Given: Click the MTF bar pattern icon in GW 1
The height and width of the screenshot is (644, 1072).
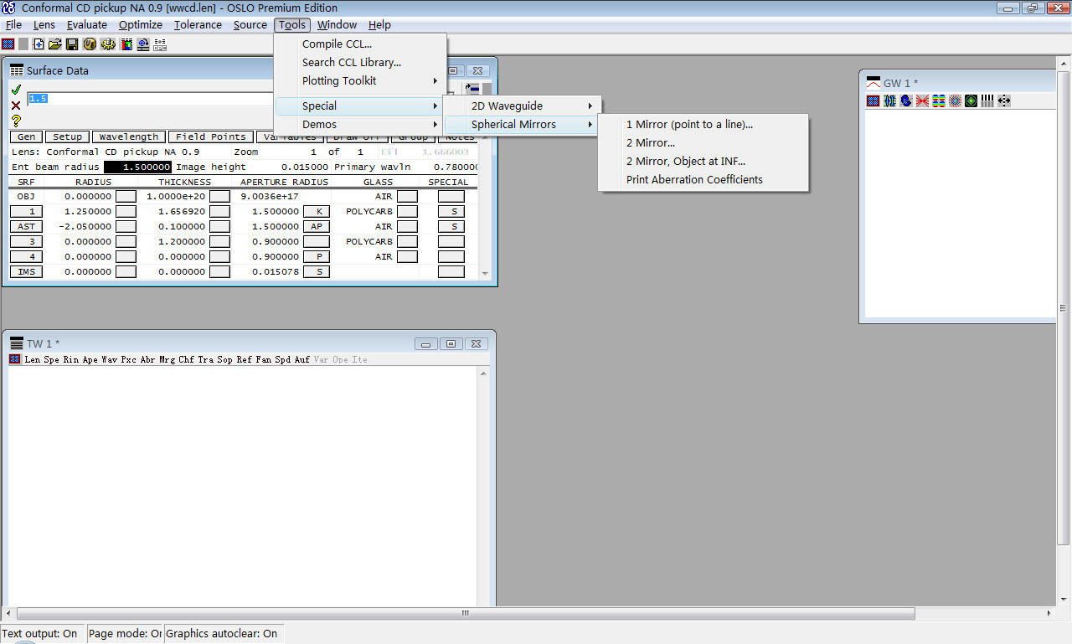Looking at the screenshot, I should point(987,100).
